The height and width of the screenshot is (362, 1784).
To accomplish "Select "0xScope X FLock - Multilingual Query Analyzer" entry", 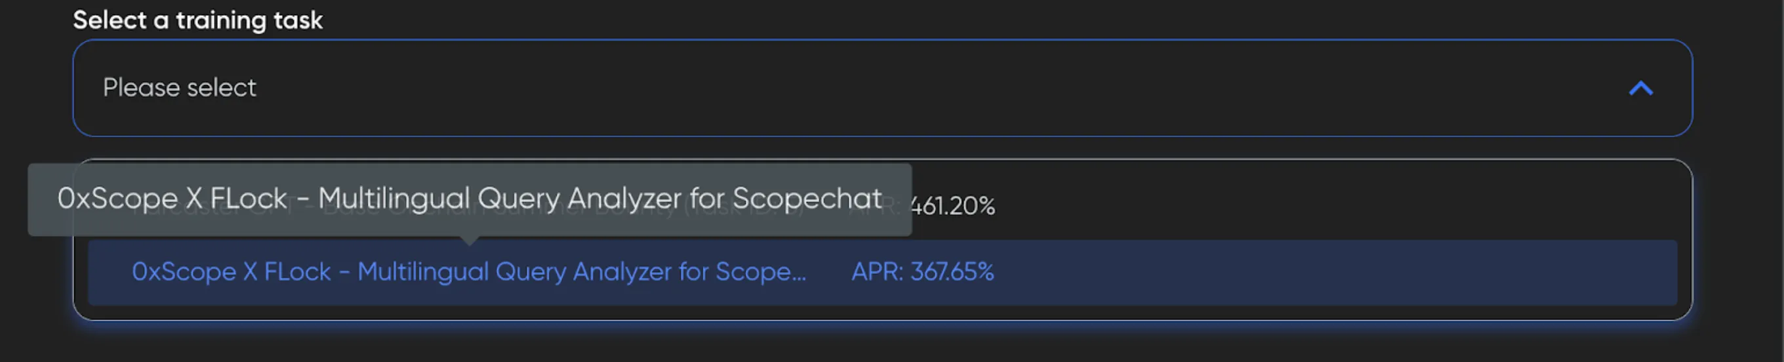I will coord(468,272).
